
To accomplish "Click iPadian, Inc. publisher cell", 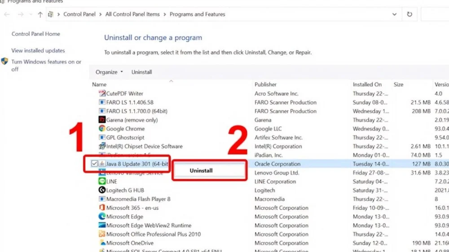I will [269, 155].
